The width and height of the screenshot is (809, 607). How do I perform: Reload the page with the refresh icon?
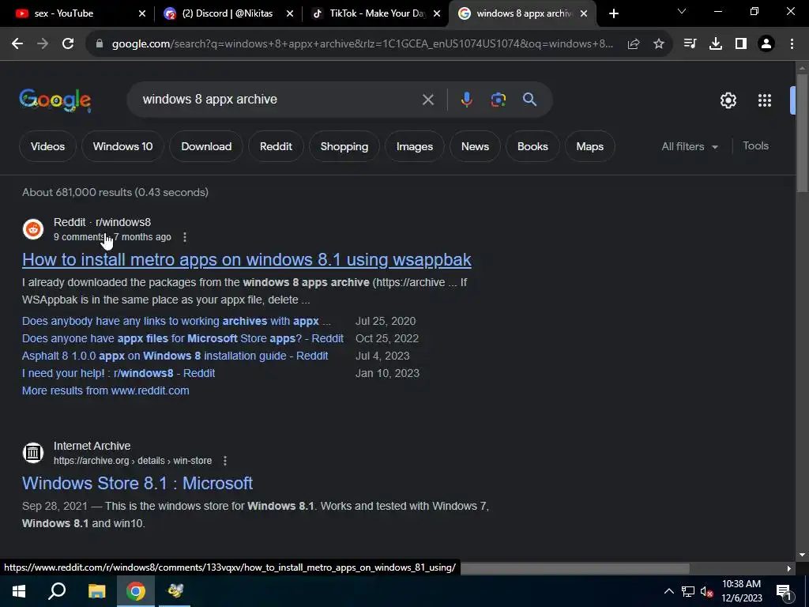[x=68, y=44]
